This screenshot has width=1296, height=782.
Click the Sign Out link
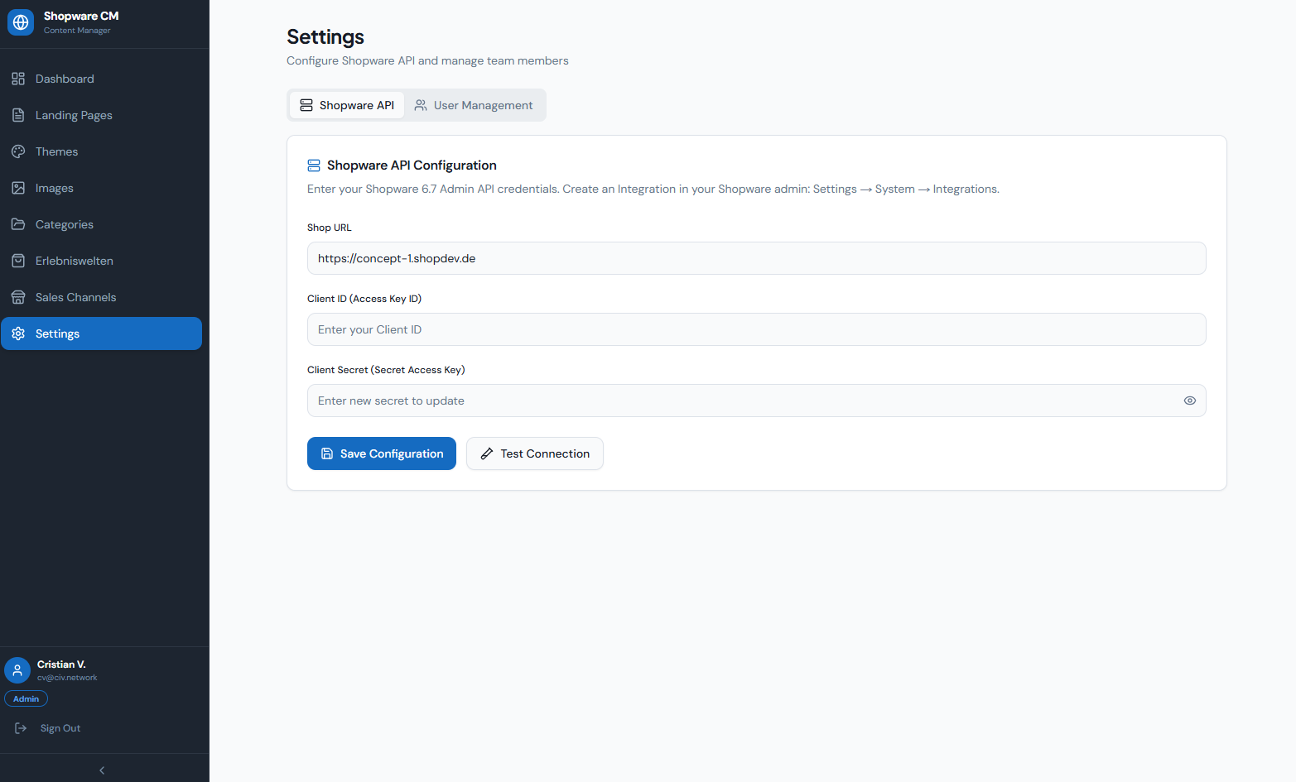click(60, 728)
